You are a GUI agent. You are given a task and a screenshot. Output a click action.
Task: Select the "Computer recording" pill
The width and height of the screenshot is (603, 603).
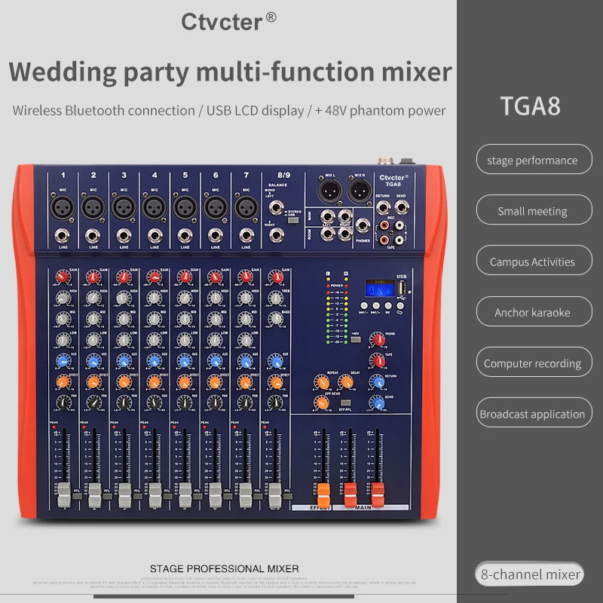coord(534,363)
